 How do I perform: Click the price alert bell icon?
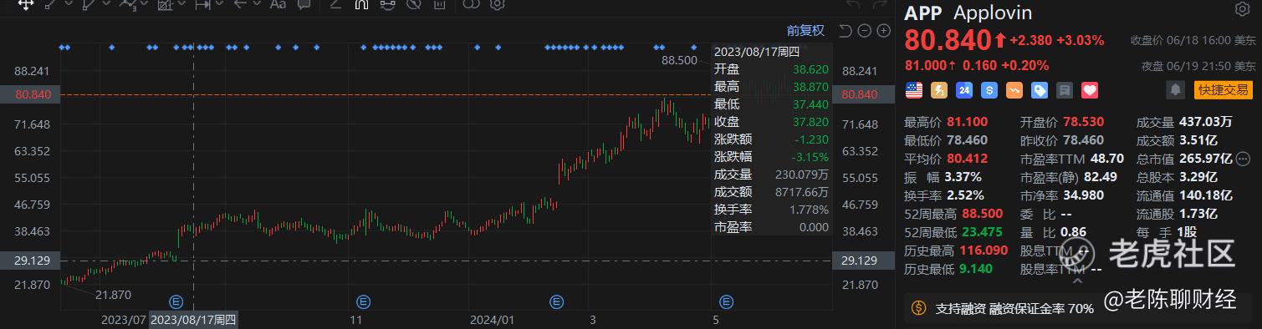coord(1176,89)
